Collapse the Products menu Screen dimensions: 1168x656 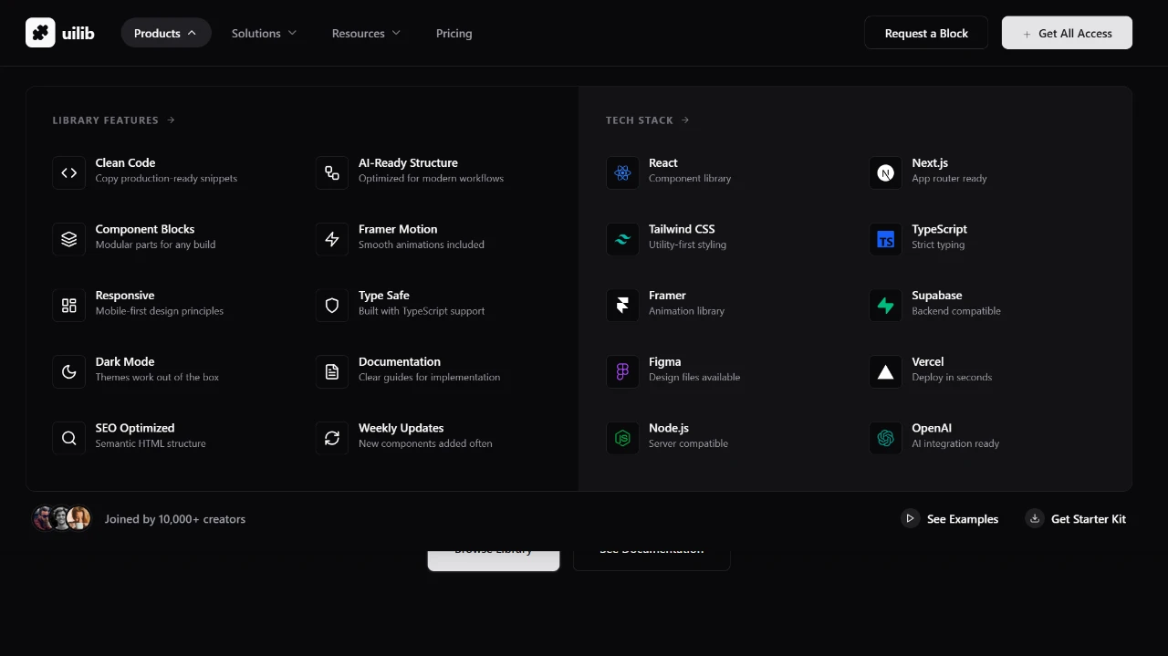coord(165,32)
